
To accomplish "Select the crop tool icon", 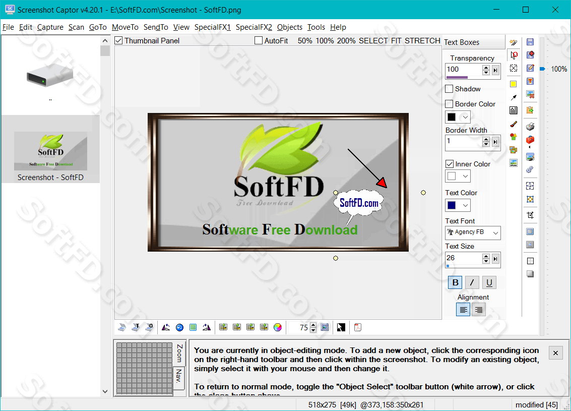I will 530,215.
